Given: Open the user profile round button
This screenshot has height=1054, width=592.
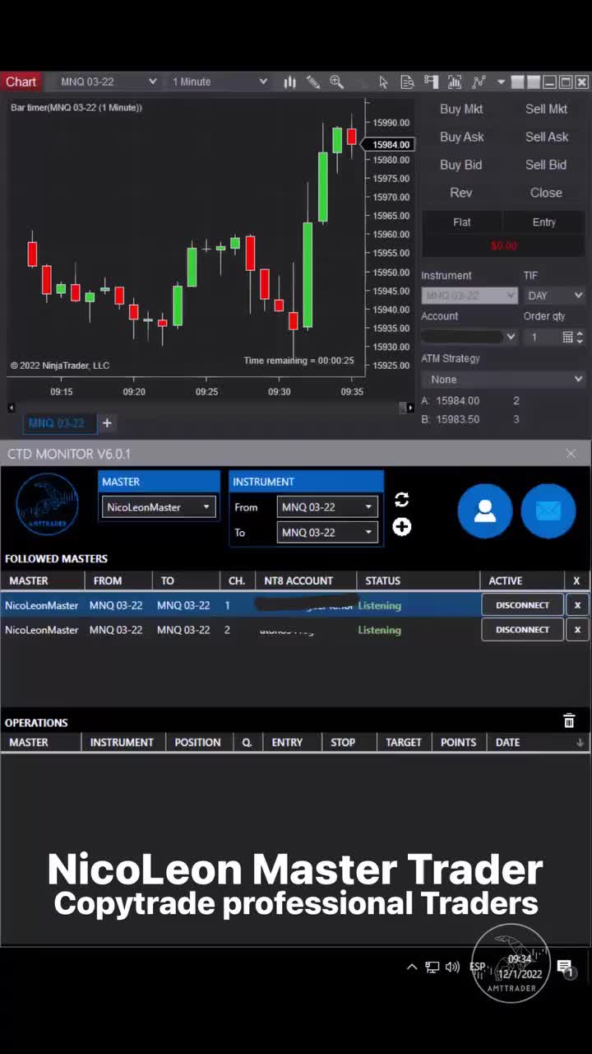Looking at the screenshot, I should pyautogui.click(x=485, y=511).
